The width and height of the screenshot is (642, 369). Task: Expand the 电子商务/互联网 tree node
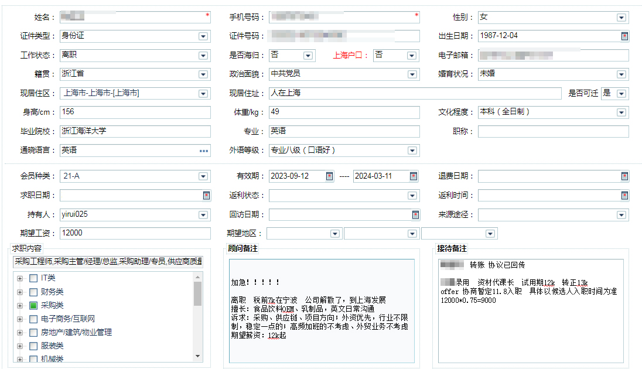tap(20, 319)
